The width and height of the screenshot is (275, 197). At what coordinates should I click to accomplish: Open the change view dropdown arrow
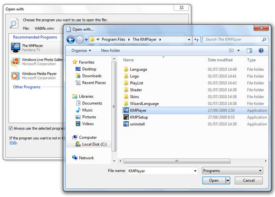239,50
